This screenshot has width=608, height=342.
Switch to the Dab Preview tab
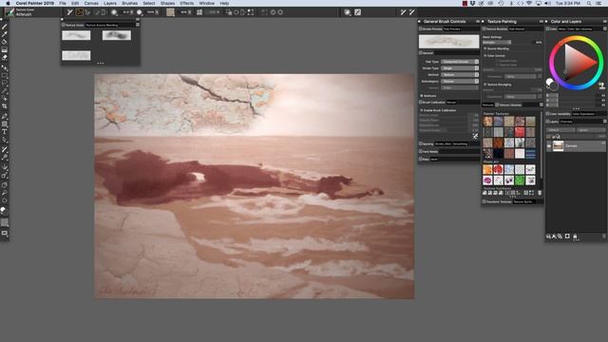click(x=452, y=29)
